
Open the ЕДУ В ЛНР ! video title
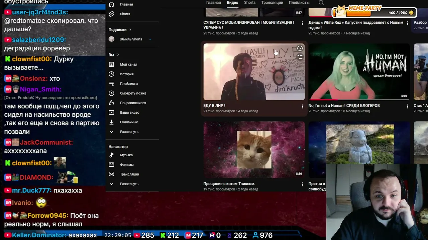214,106
